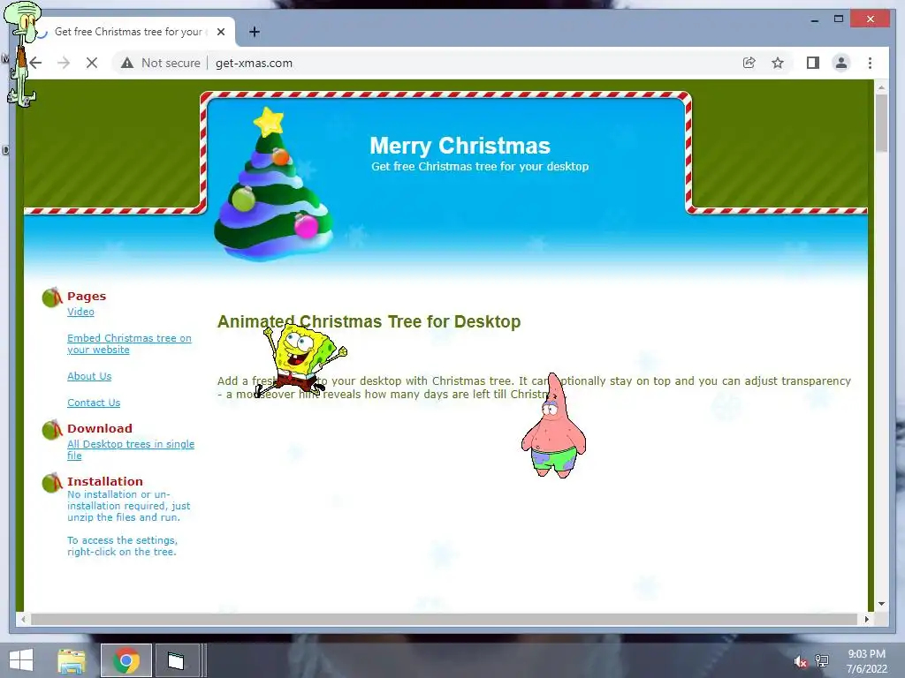Click the network tray icon
The image size is (905, 678).
pos(822,661)
